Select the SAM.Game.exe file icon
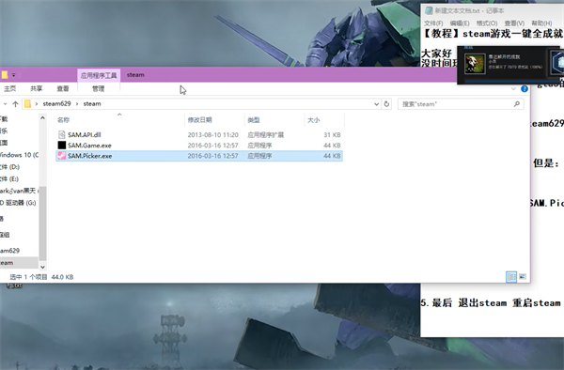564x370 pixels. tap(62, 146)
